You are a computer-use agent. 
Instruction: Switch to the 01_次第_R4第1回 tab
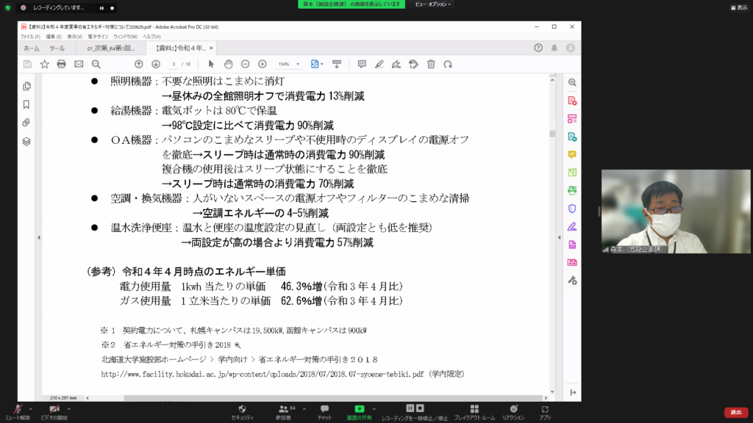(x=109, y=48)
